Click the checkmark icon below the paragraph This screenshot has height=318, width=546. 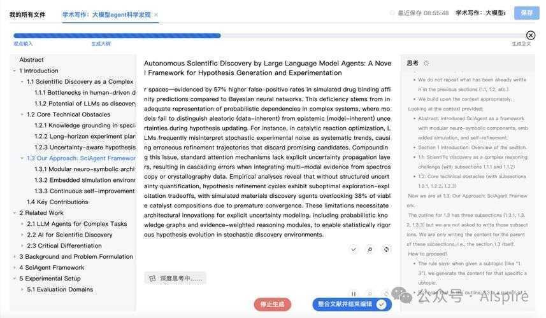[354, 249]
